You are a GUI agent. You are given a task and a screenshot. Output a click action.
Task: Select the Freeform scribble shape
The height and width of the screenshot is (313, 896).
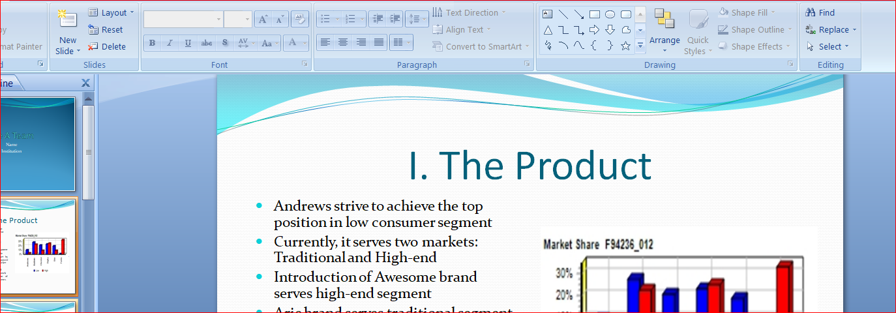pyautogui.click(x=548, y=46)
